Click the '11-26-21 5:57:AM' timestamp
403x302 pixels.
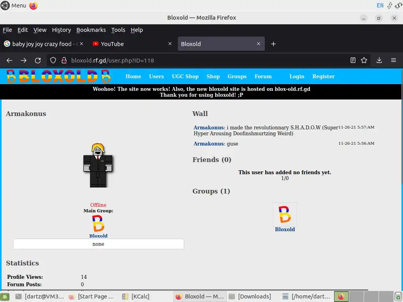pyautogui.click(x=356, y=127)
